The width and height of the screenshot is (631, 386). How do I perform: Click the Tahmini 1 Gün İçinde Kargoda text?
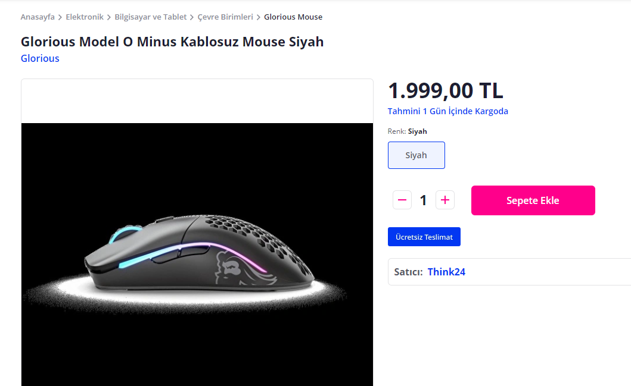pos(447,111)
